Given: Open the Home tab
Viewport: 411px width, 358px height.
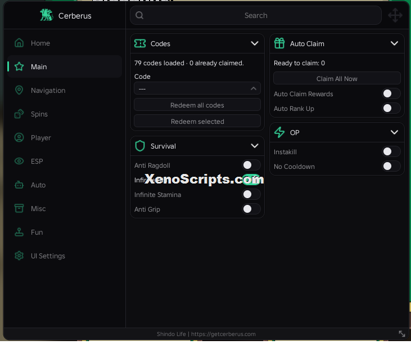Looking at the screenshot, I should click(65, 43).
